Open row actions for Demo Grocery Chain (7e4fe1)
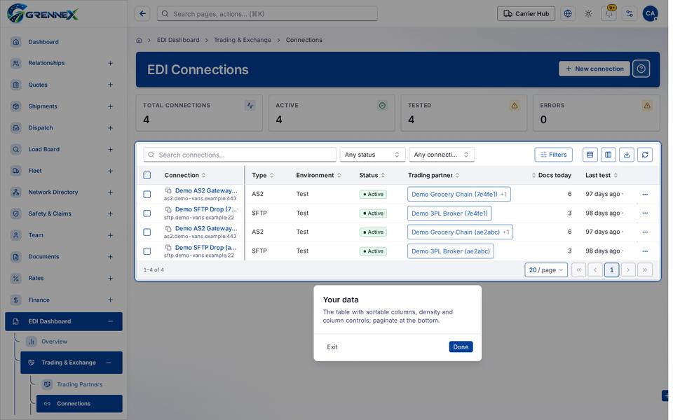This screenshot has height=420, width=673. click(645, 194)
